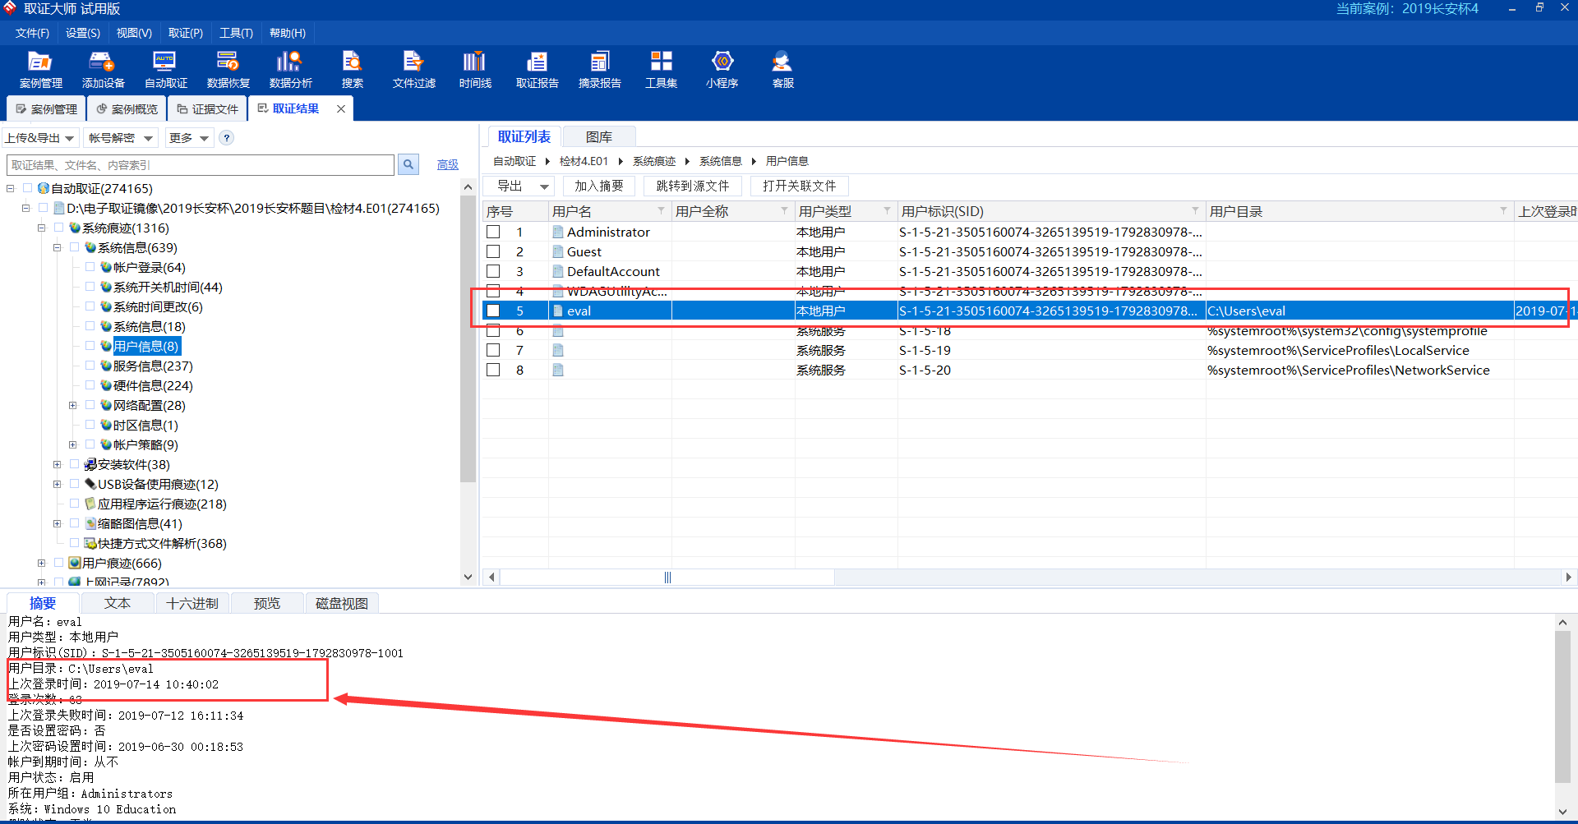Image resolution: width=1578 pixels, height=824 pixels.
Task: Check the box for Administrator row
Action: tap(493, 232)
